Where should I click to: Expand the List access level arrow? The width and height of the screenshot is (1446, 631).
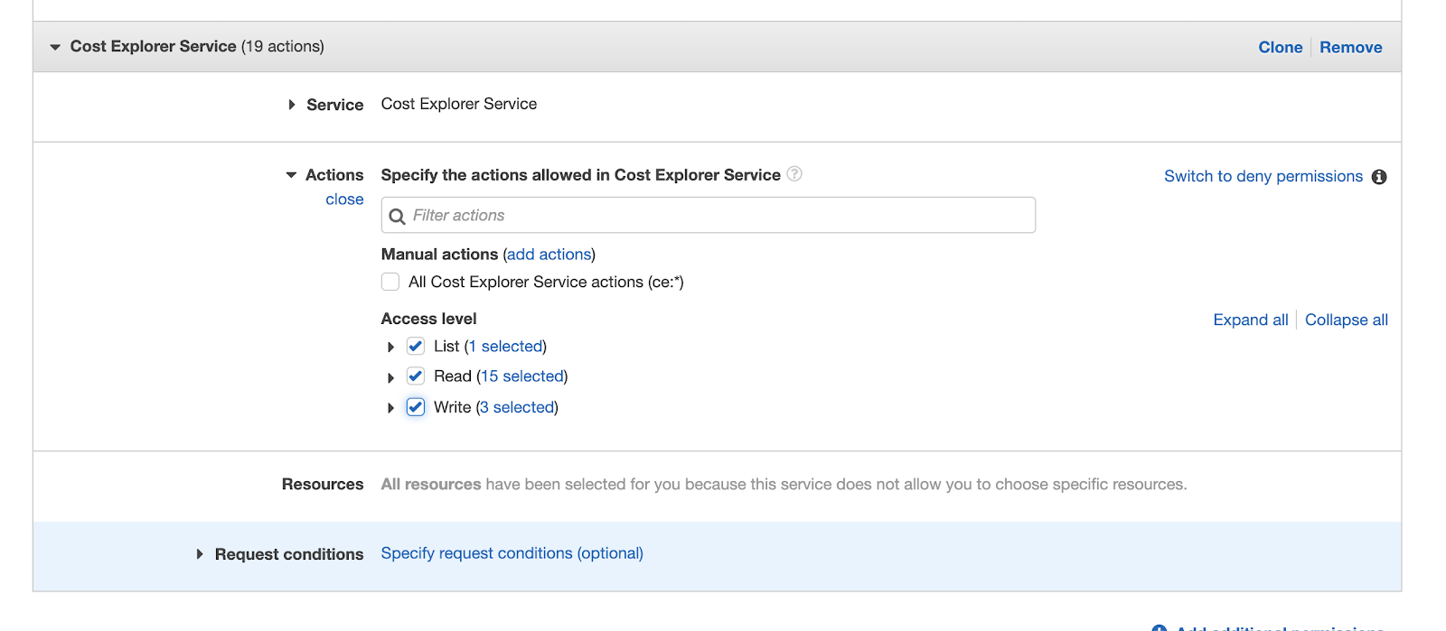pos(390,348)
